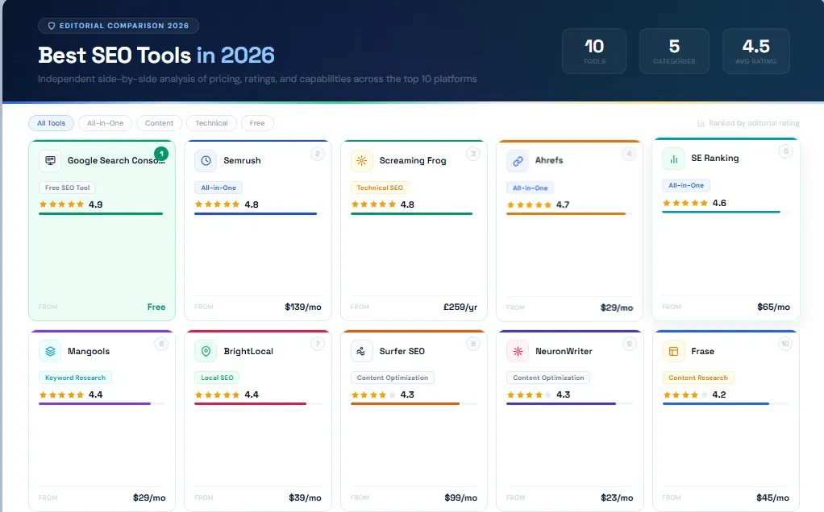The image size is (824, 512).
Task: Click the star rating on Mangools card
Action: (61, 394)
